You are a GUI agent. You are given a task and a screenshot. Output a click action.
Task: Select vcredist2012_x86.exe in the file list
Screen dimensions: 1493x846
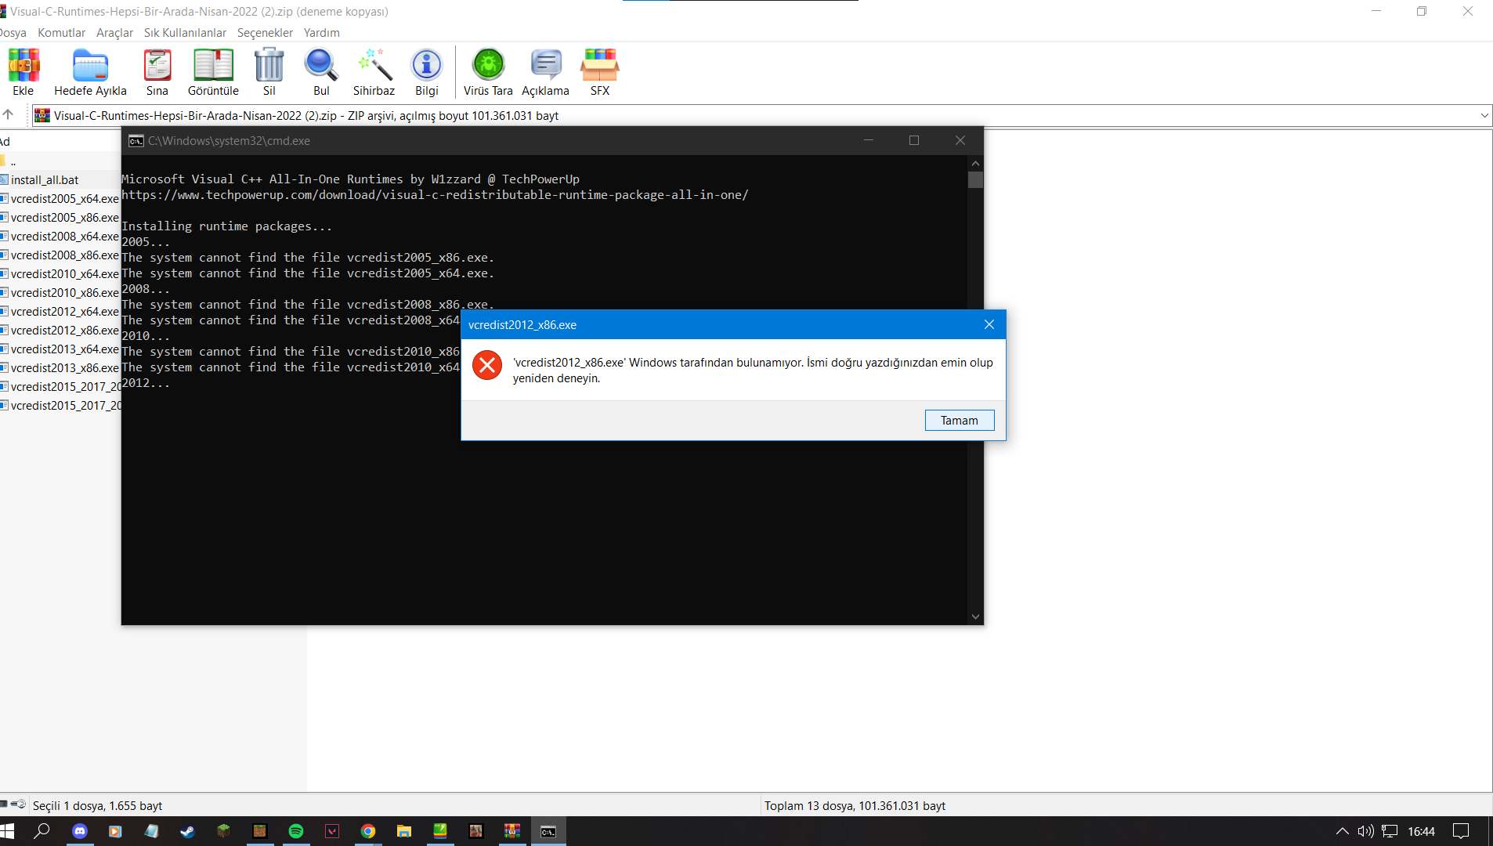click(60, 331)
